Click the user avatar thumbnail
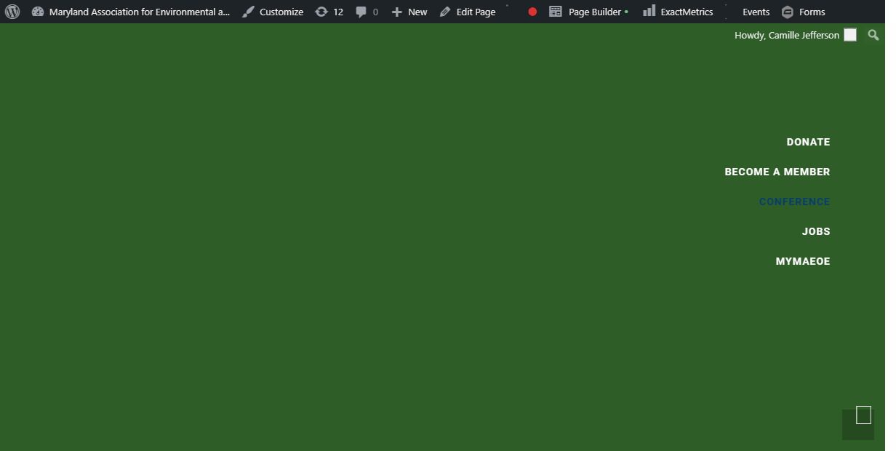The image size is (896, 451). (x=849, y=35)
